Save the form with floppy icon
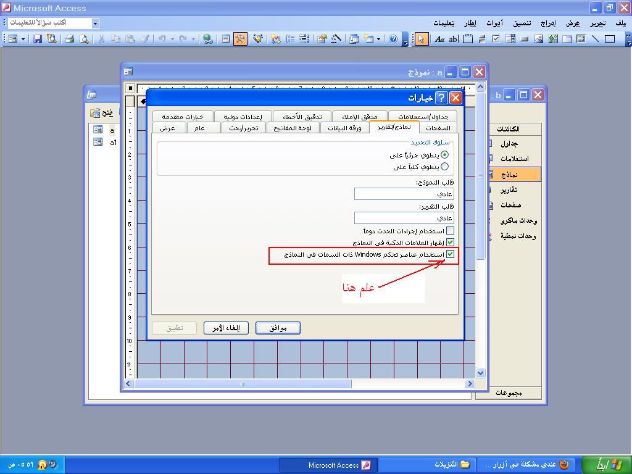The image size is (632, 474). tap(38, 39)
